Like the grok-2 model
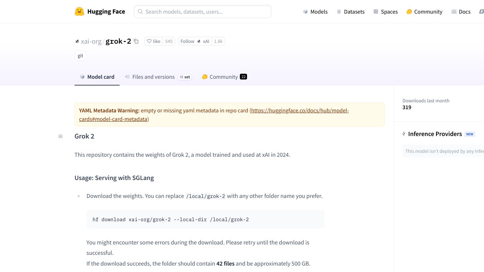Image resolution: width=484 pixels, height=272 pixels. point(154,42)
